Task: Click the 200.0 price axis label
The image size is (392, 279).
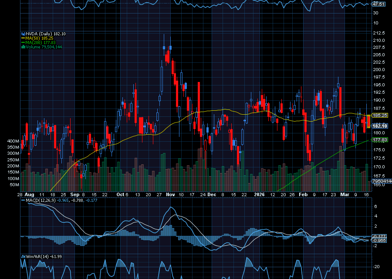Action: [379, 70]
